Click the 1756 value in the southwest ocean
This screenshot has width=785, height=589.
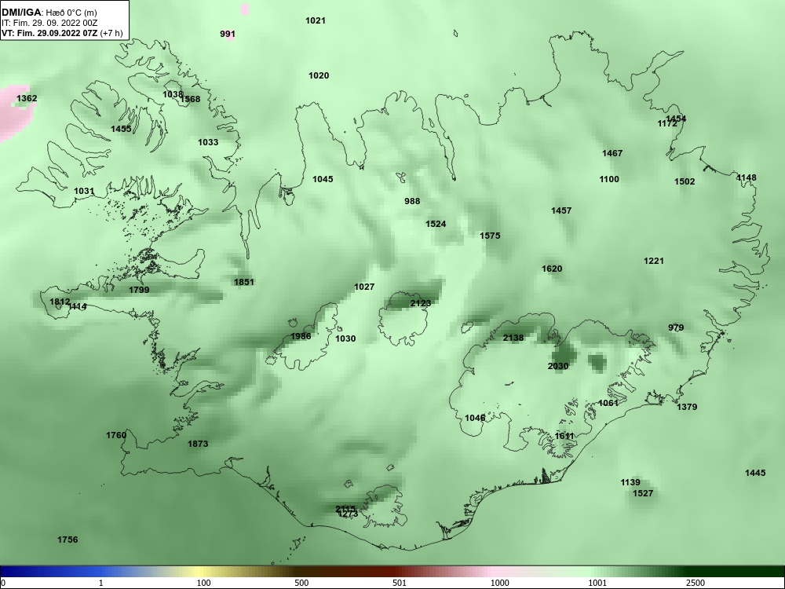(68, 540)
